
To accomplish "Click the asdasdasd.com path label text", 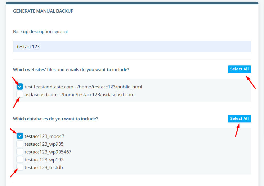I will click(x=79, y=95).
